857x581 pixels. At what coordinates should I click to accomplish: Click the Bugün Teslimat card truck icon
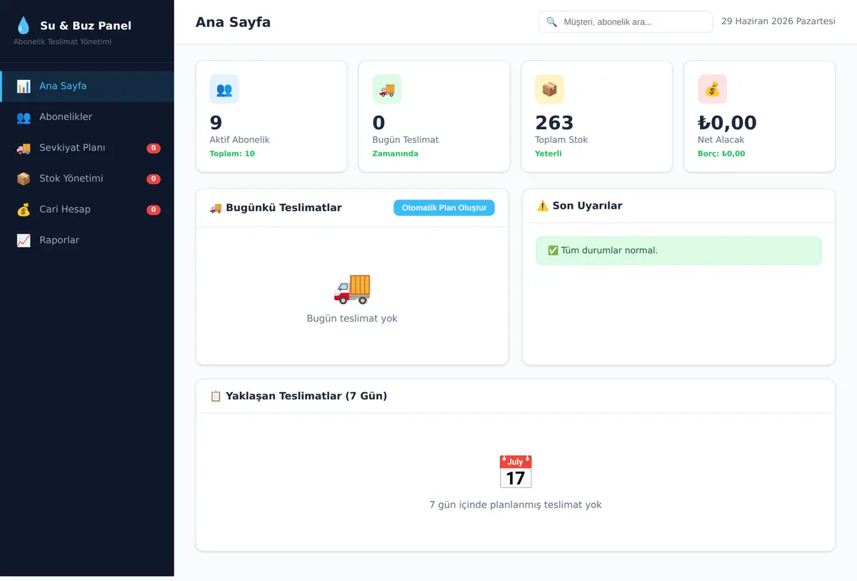387,89
